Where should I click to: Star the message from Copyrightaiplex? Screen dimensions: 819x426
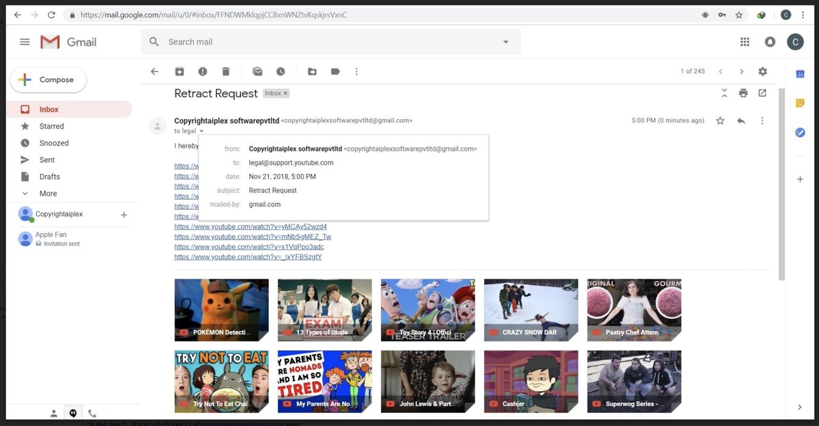pos(720,121)
